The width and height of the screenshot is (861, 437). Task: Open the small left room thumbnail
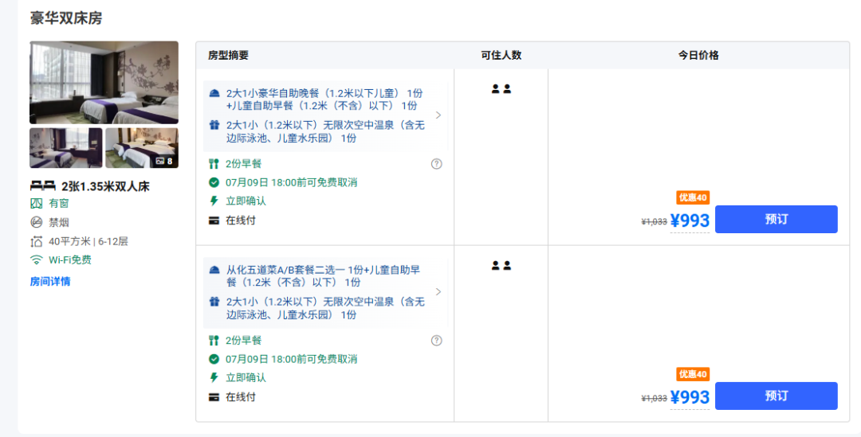[x=66, y=148]
